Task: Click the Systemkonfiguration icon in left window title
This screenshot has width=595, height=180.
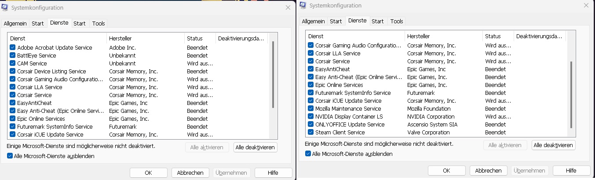Action: pyautogui.click(x=5, y=7)
